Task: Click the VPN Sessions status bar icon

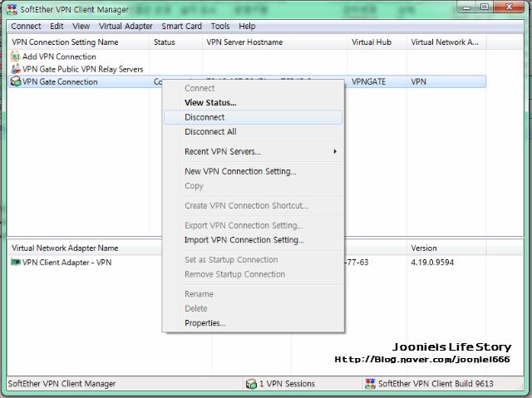Action: point(251,384)
